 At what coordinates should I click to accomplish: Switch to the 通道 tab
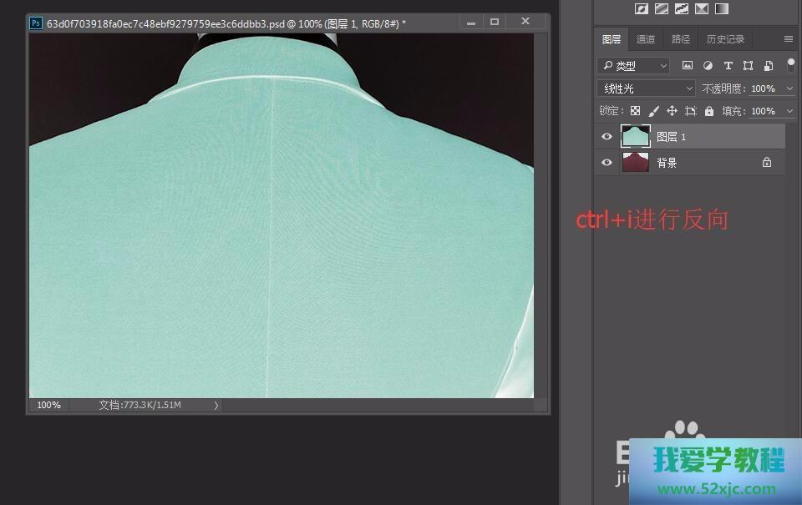[645, 39]
